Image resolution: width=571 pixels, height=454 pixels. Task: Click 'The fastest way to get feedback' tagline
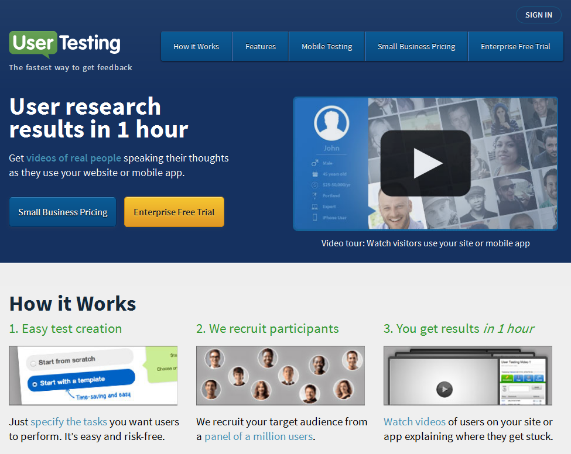click(71, 68)
